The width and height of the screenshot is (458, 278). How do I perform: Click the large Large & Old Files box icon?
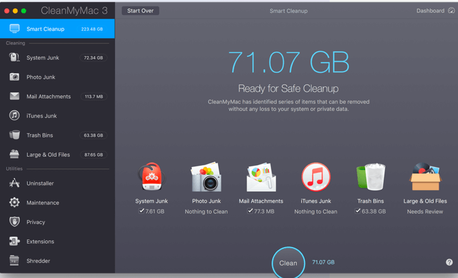tap(425, 177)
